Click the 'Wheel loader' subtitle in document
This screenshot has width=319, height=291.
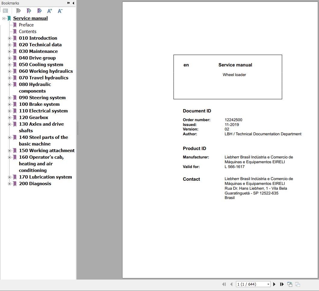pos(234,75)
